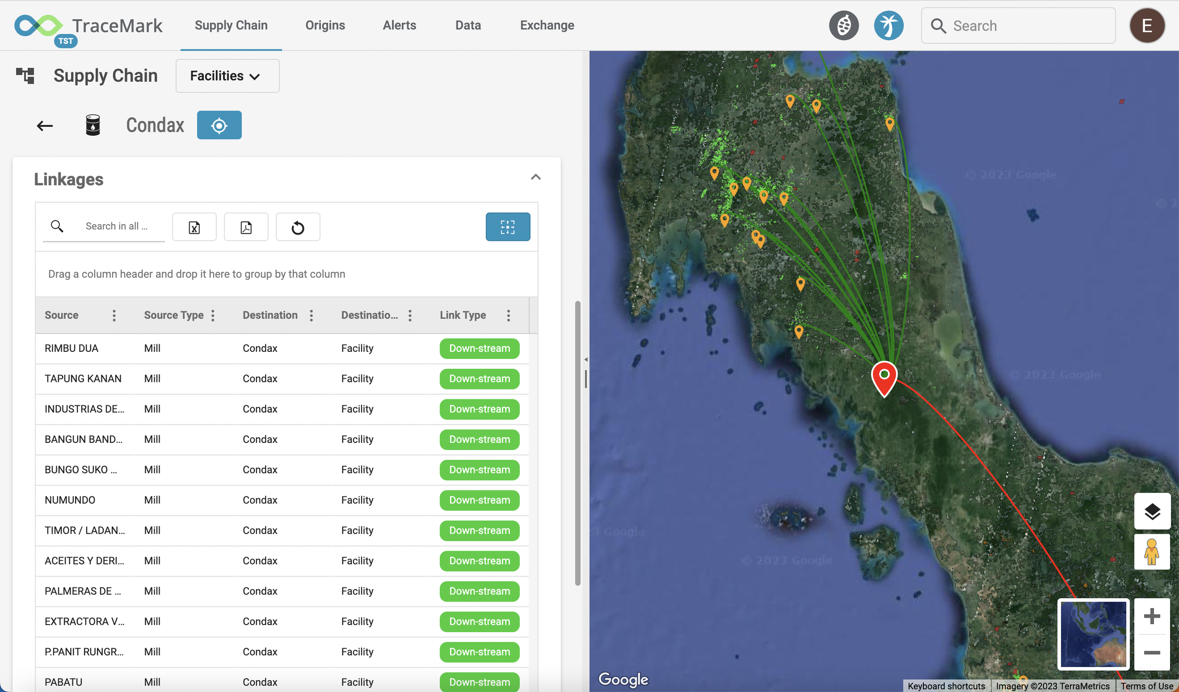Viewport: 1179px width, 692px height.
Task: Click the blue select-area grid button
Action: pos(508,227)
